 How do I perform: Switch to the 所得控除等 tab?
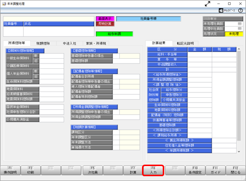16,43
